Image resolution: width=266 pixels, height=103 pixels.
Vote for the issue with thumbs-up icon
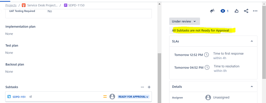[236, 11]
